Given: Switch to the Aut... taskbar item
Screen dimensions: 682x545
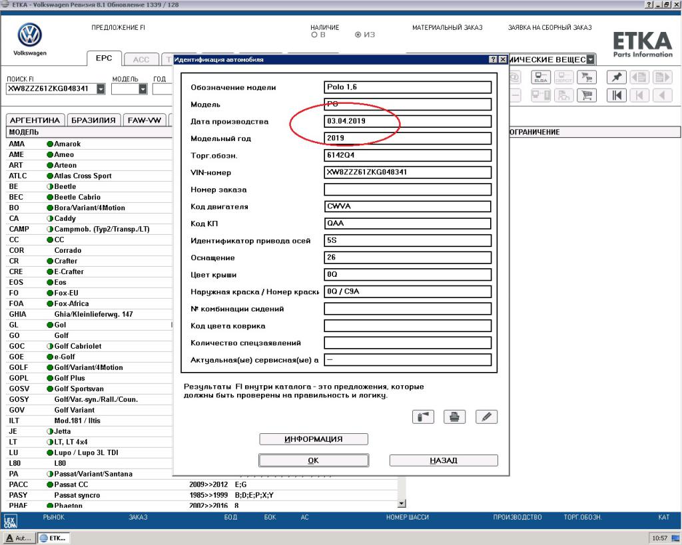Looking at the screenshot, I should 19,538.
